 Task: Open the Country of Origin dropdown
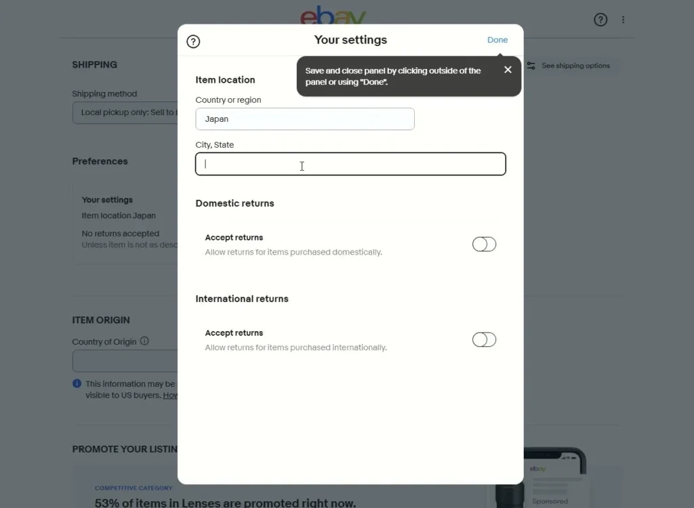click(125, 360)
